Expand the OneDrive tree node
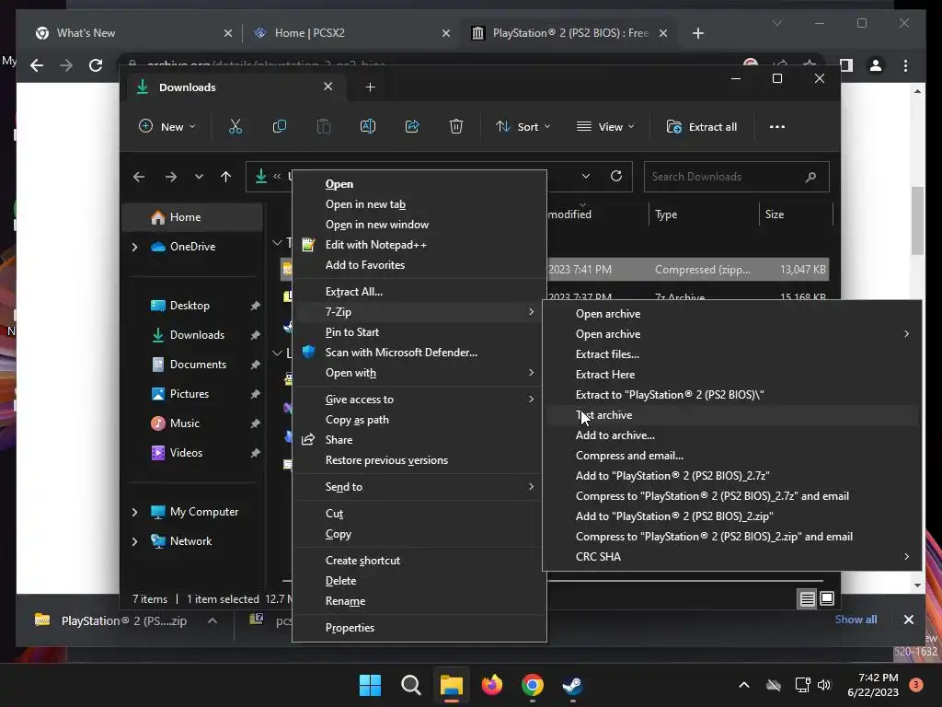Screen dimensions: 942x707 click(134, 247)
